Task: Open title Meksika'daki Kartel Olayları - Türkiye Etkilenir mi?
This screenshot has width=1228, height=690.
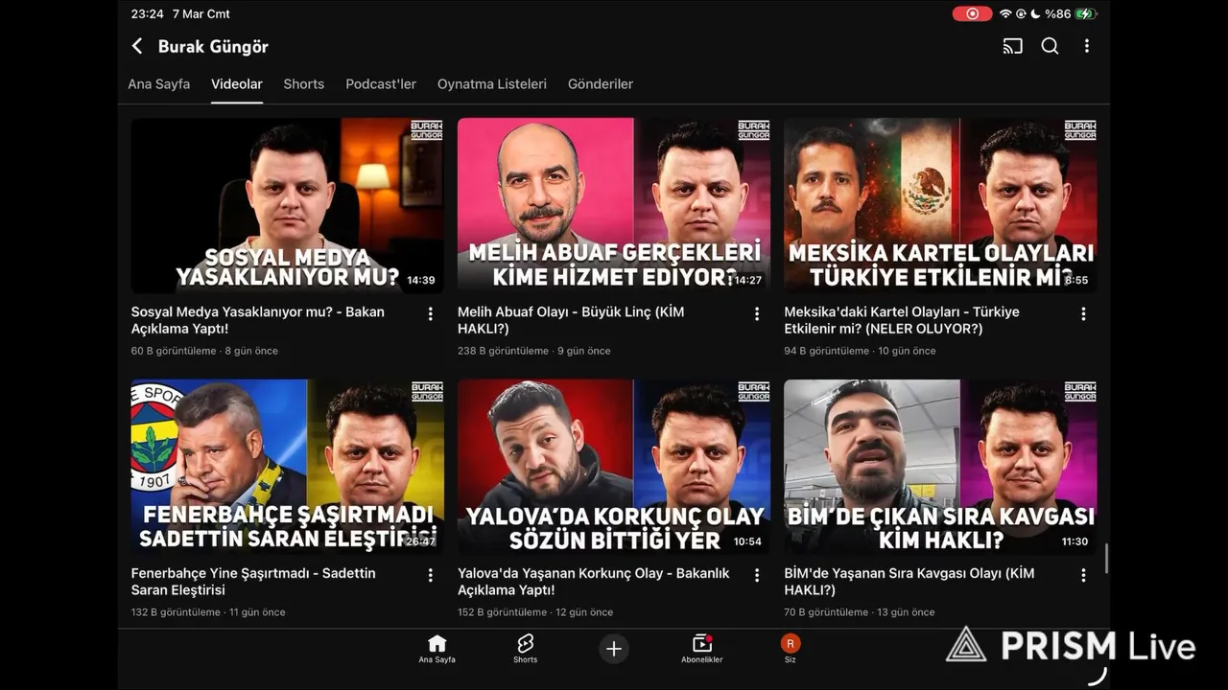Action: pyautogui.click(x=902, y=320)
